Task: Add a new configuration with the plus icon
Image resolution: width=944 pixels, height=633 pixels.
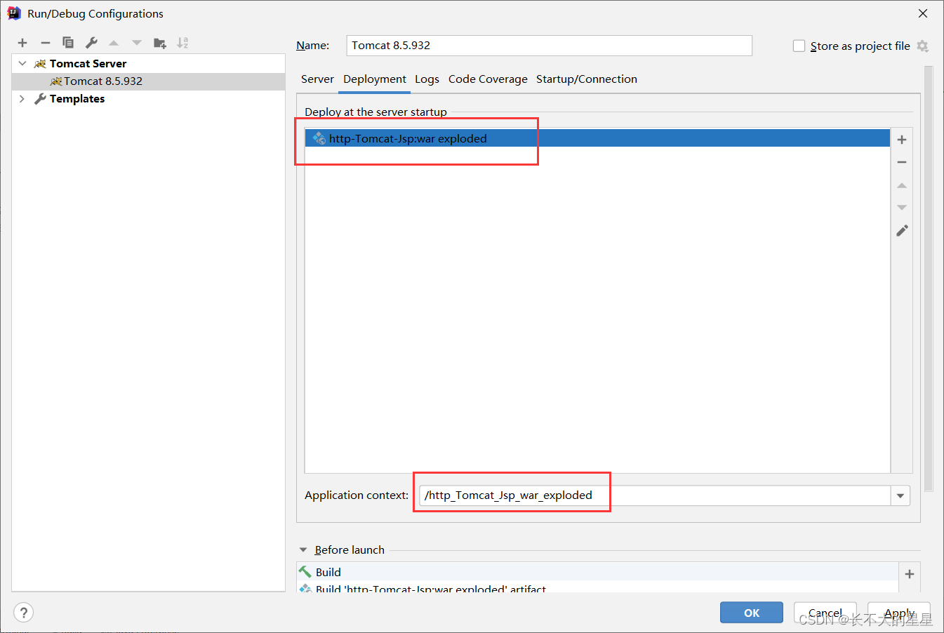Action: pos(22,43)
